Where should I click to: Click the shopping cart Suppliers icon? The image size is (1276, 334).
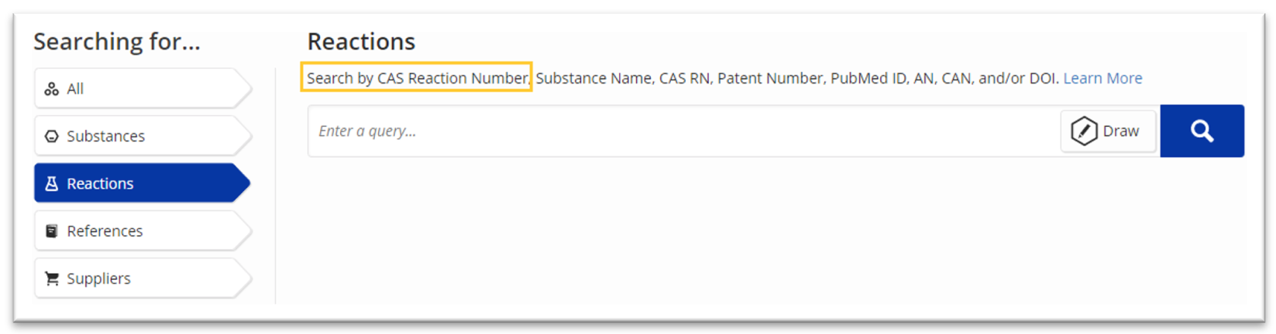(x=52, y=278)
